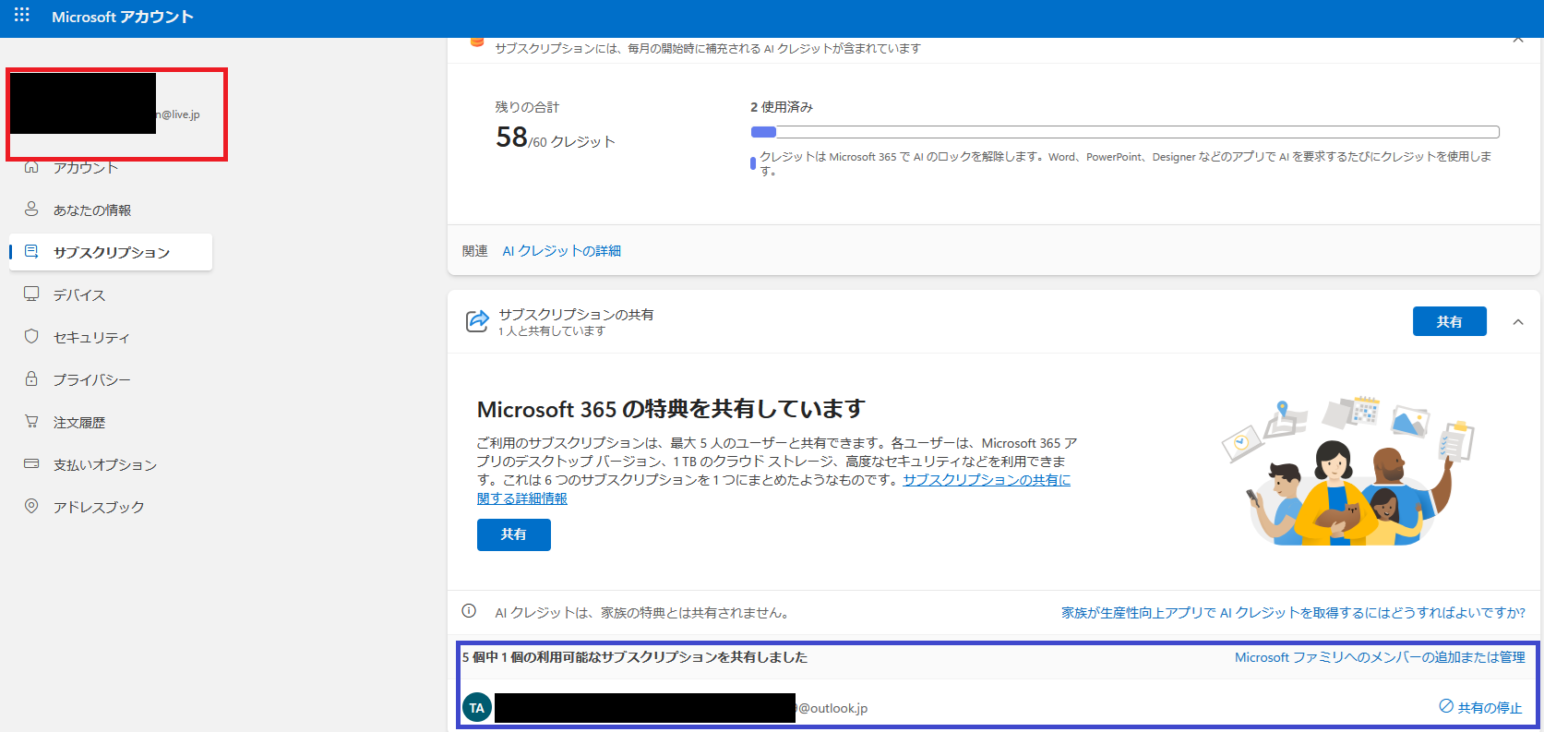1544x732 pixels.
Task: Collapse the サブスクリプションの共有 section
Action: click(x=1518, y=322)
